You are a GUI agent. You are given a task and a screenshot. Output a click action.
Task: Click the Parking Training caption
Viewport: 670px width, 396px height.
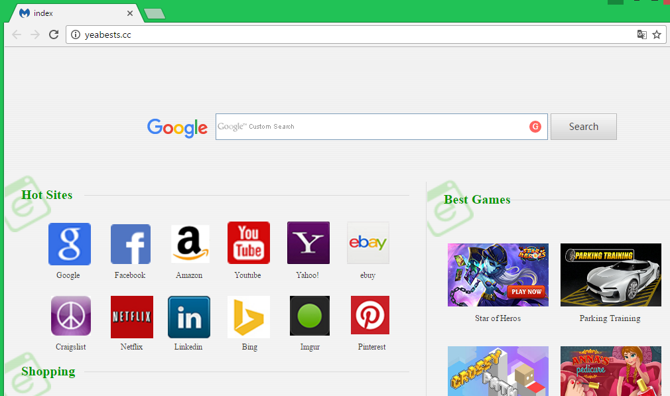pyautogui.click(x=610, y=318)
